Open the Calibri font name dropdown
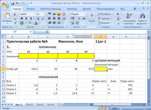This screenshot has width=151, height=110. click(x=35, y=14)
